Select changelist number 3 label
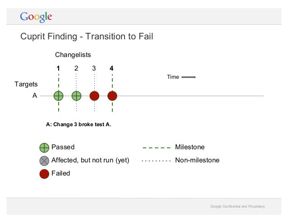This screenshot has height=223, width=288. 94,68
